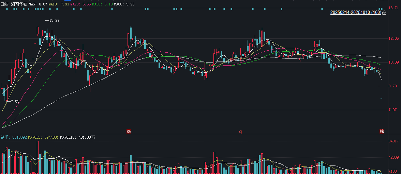Screen dimensions: 401x174
Task: Click the red 涨 marker icon
Action: pyautogui.click(x=129, y=131)
